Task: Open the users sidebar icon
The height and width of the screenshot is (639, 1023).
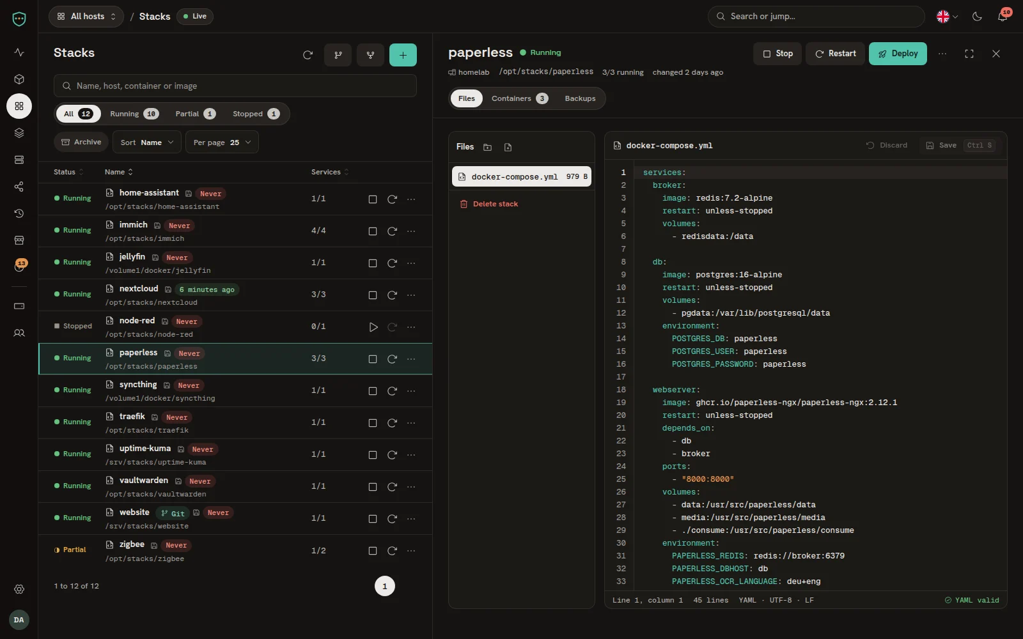Action: pyautogui.click(x=19, y=333)
